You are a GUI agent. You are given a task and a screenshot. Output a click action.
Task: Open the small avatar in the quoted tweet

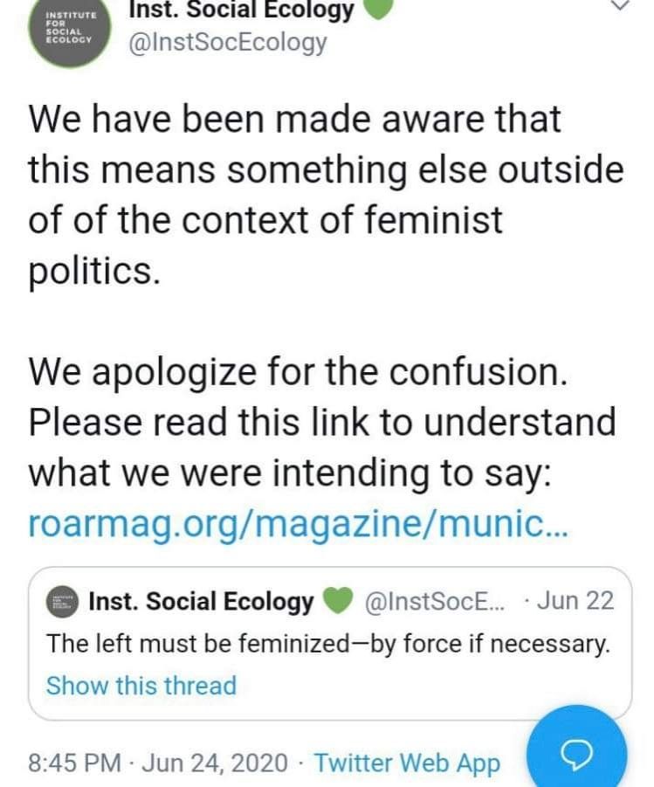pyautogui.click(x=61, y=601)
